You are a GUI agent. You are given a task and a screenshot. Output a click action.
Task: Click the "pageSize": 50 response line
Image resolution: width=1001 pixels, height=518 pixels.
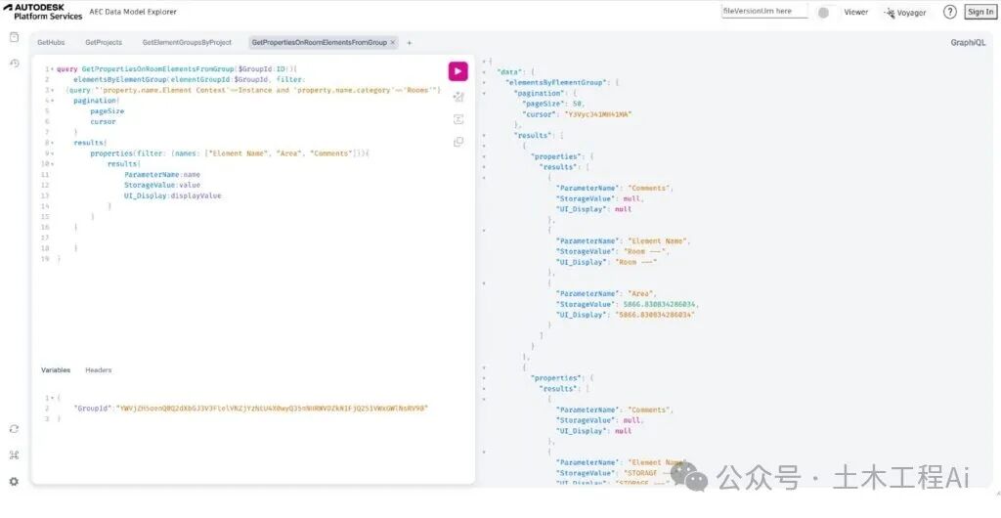(x=553, y=104)
